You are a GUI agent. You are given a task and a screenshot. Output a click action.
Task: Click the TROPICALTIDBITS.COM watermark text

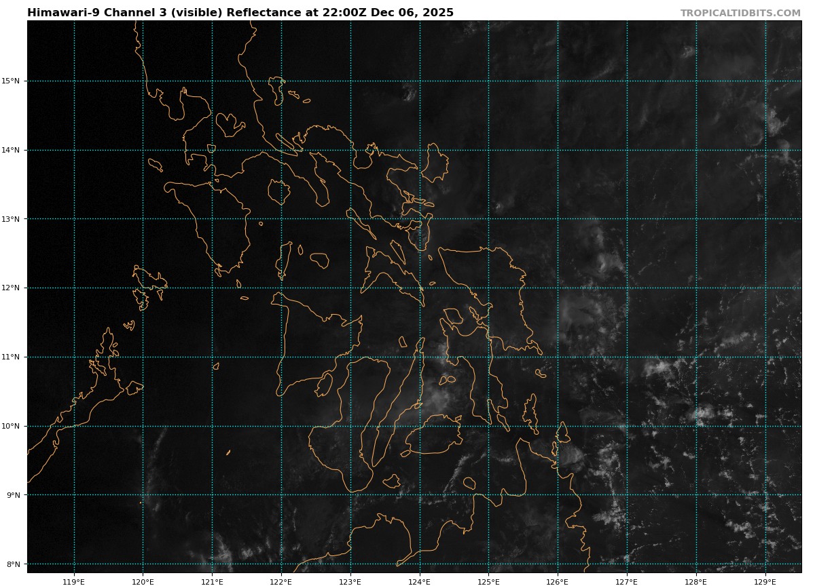pos(740,13)
